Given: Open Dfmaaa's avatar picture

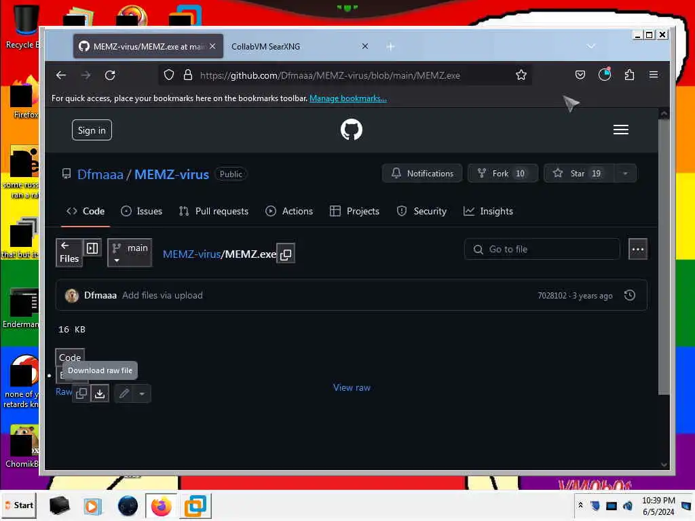Looking at the screenshot, I should 72,296.
